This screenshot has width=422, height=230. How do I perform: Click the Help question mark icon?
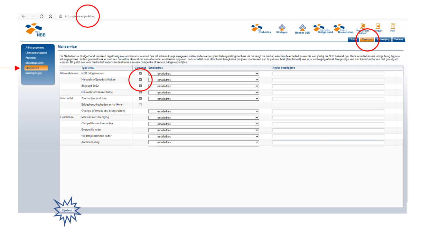tap(392, 27)
